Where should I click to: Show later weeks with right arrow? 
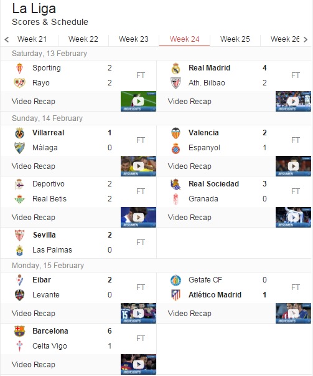point(306,39)
